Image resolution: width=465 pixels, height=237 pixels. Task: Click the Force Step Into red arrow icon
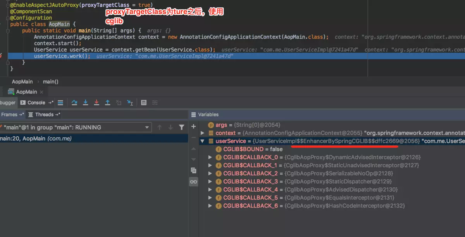pos(96,103)
